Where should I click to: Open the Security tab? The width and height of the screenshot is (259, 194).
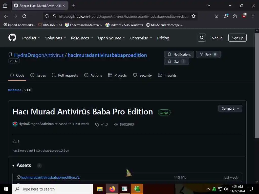[142, 75]
